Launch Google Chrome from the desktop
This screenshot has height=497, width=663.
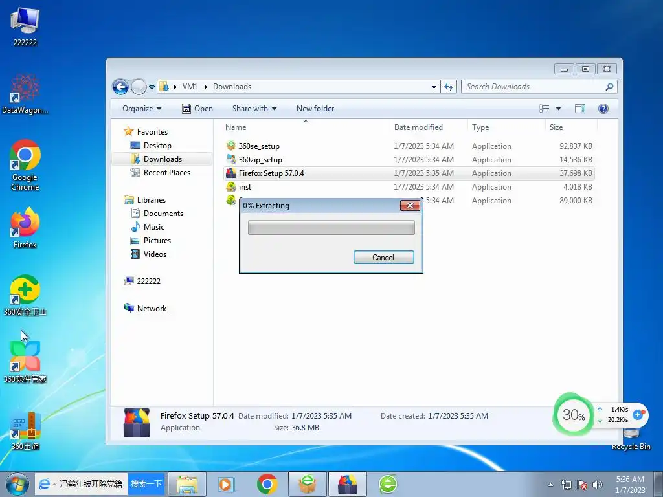[x=25, y=165]
